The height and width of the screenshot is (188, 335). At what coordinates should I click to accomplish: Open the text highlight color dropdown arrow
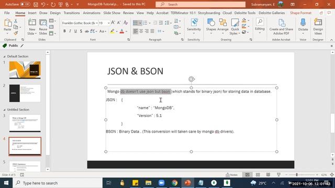117,31
